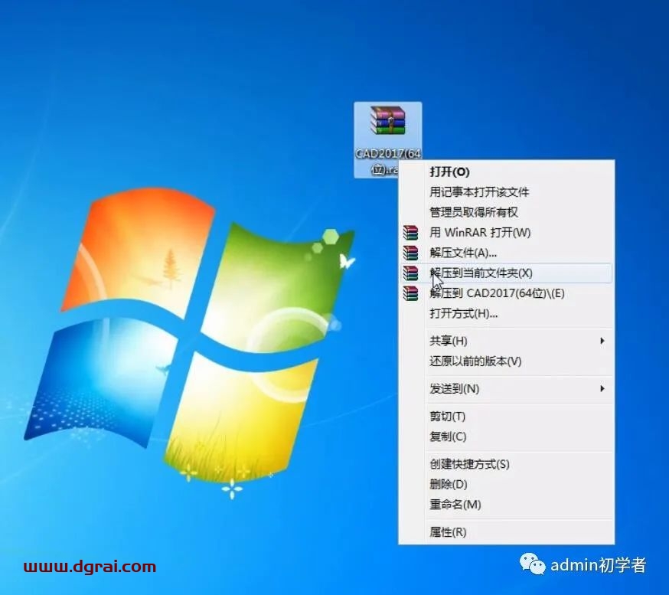Click 删除(D) in context menu

(x=506, y=484)
